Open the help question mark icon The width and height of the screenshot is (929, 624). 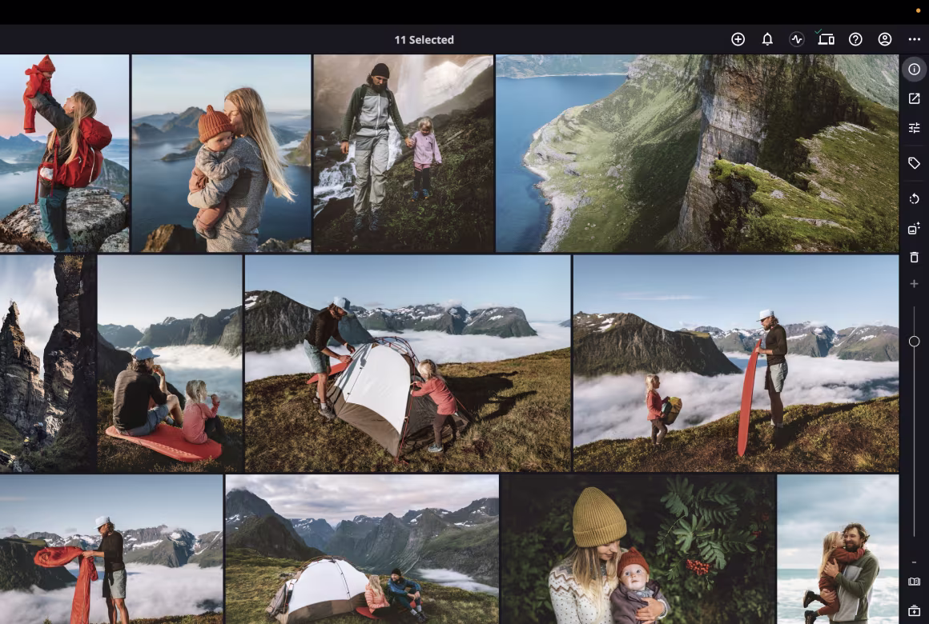pos(855,39)
